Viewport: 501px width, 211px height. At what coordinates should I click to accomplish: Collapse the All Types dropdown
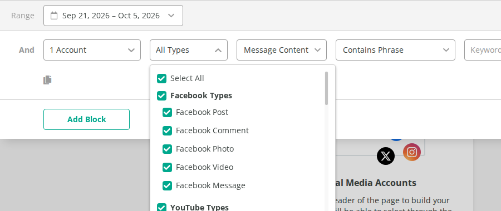point(189,50)
